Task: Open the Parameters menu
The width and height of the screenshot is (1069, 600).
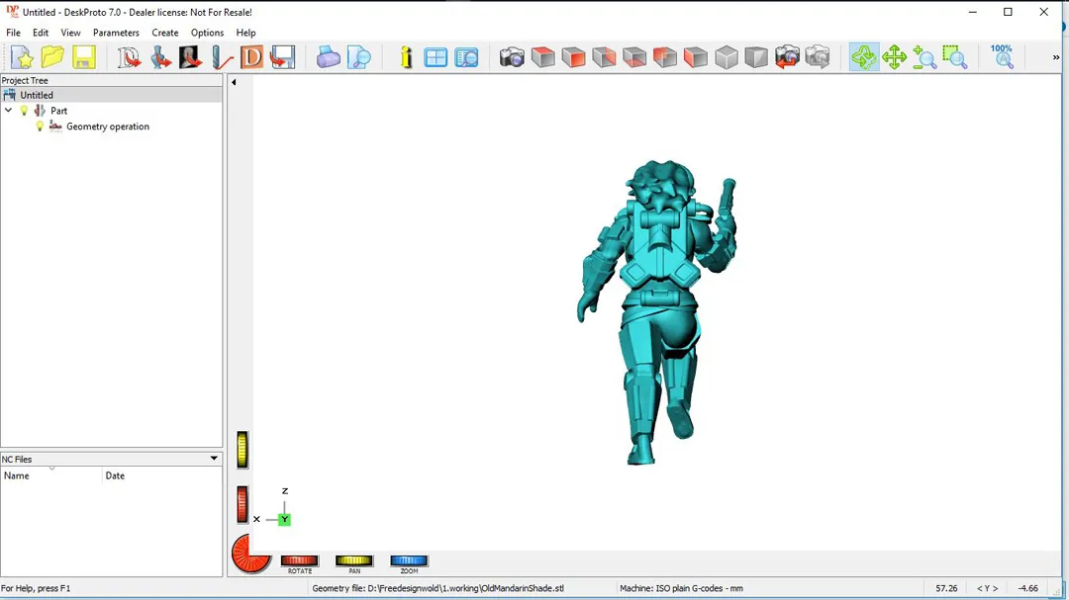Action: point(116,33)
